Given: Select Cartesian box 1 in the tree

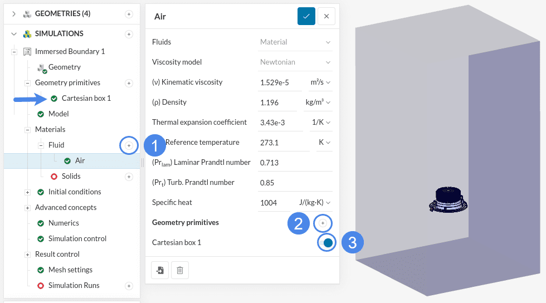Looking at the screenshot, I should [86, 99].
